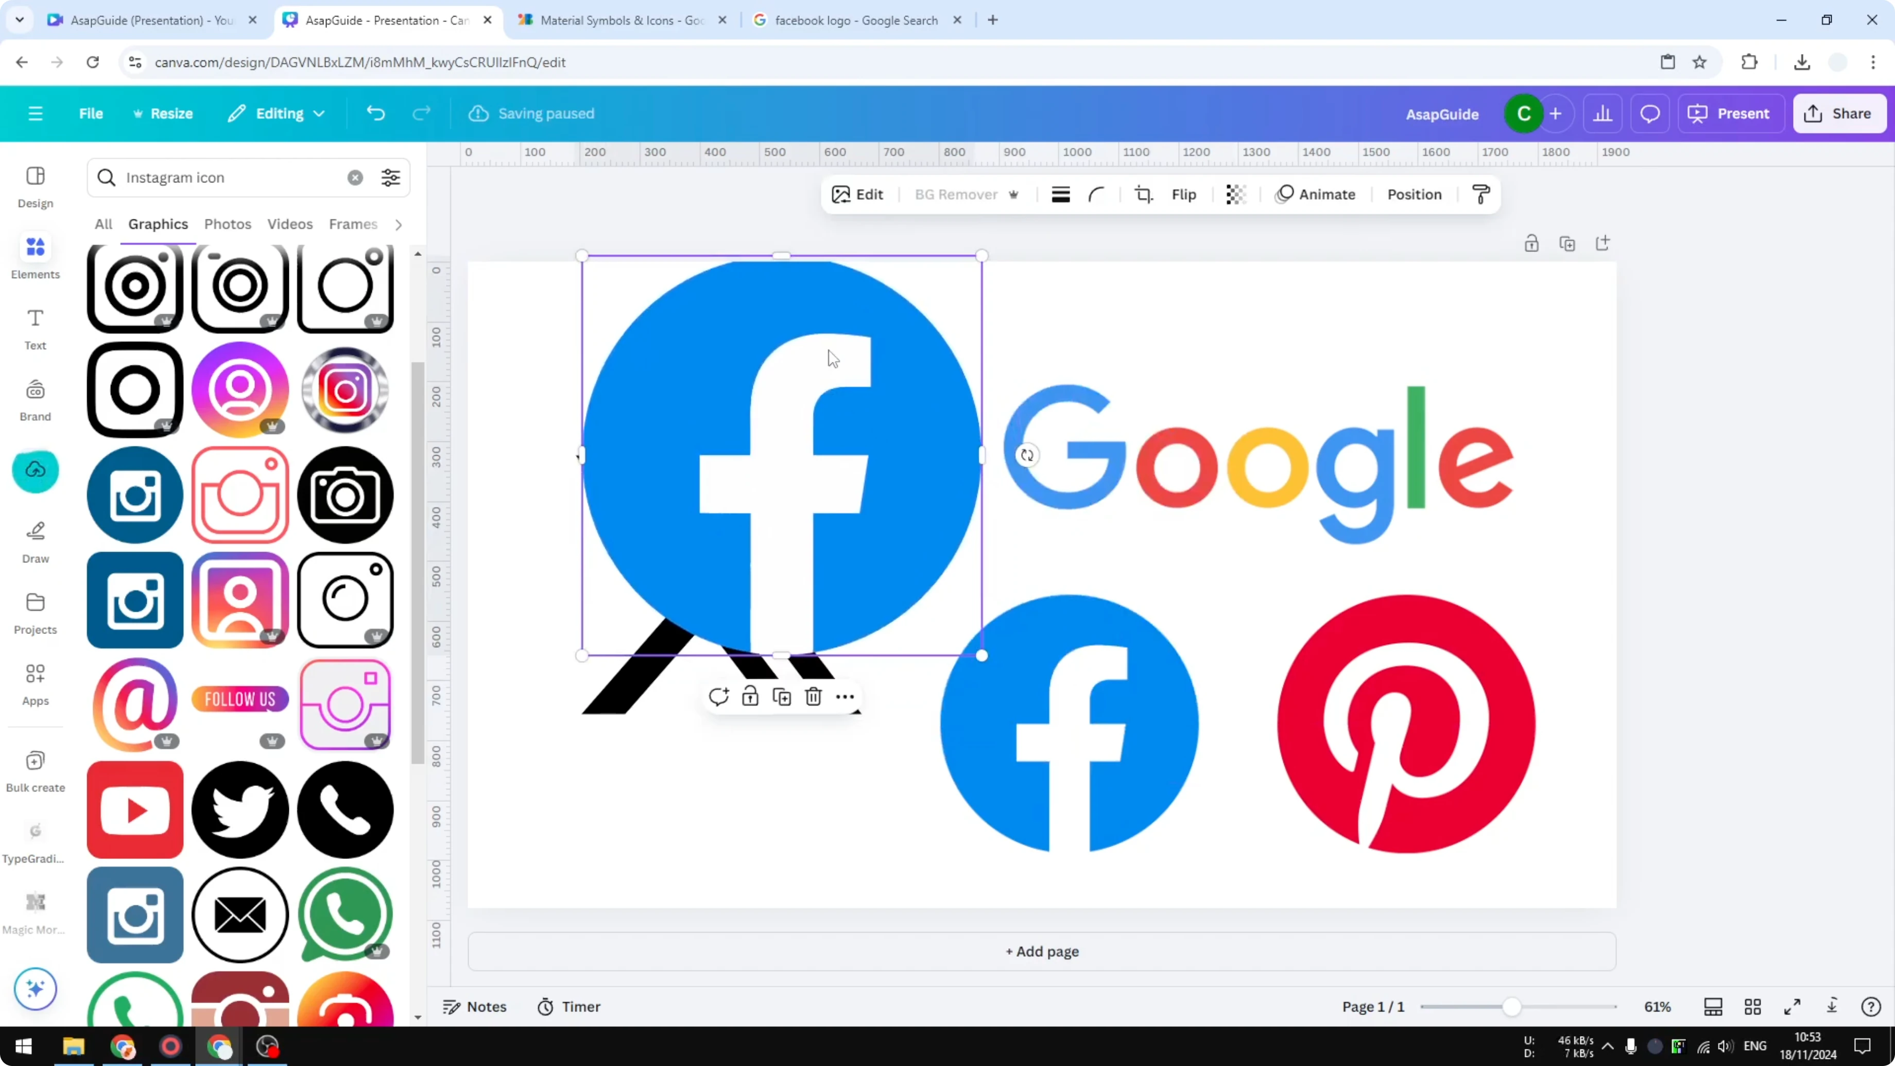Add a comment on the selected element

(719, 696)
